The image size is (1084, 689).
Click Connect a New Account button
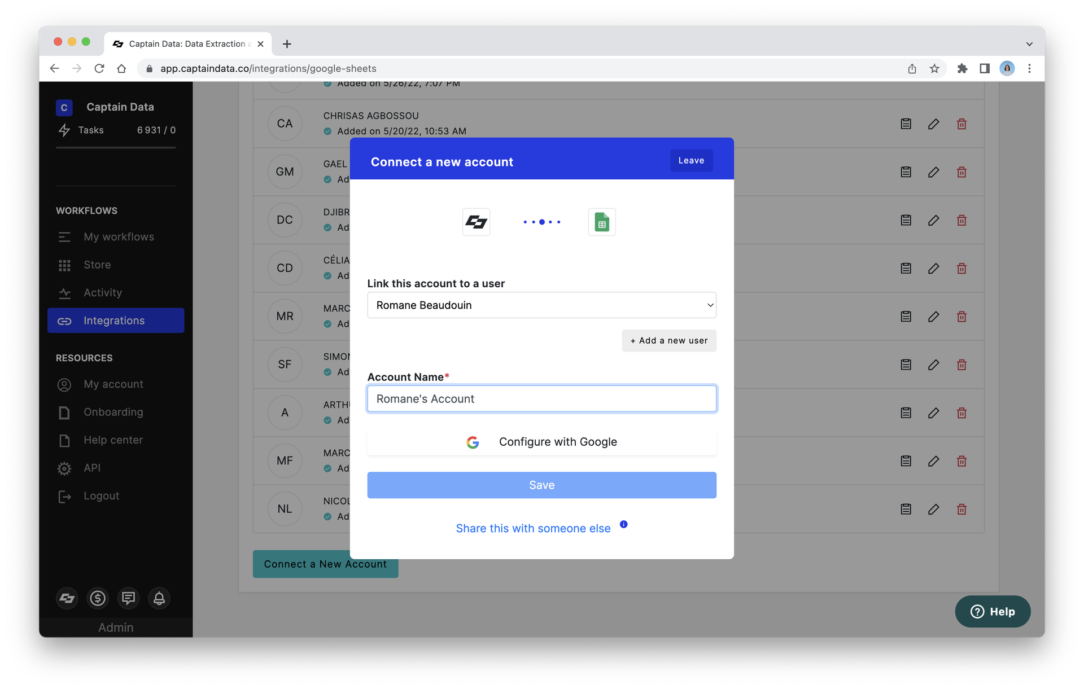325,564
